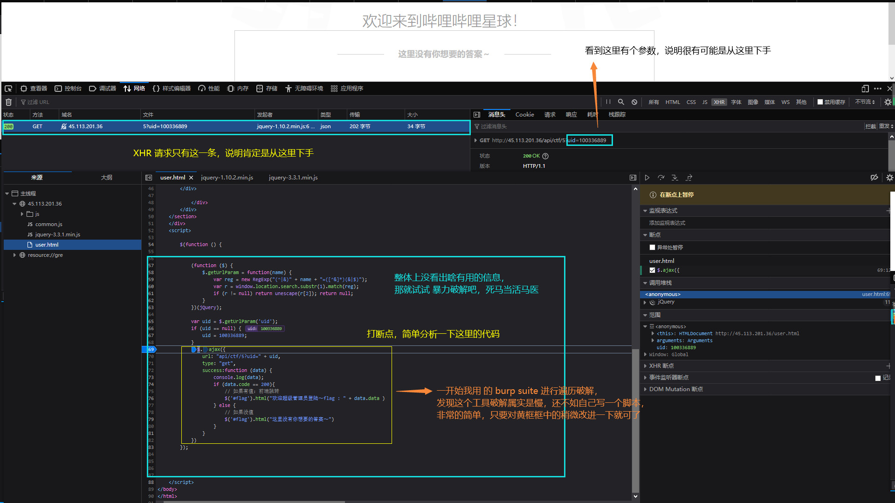Switch to the 栈跟踪 stack trace tab

(x=617, y=115)
